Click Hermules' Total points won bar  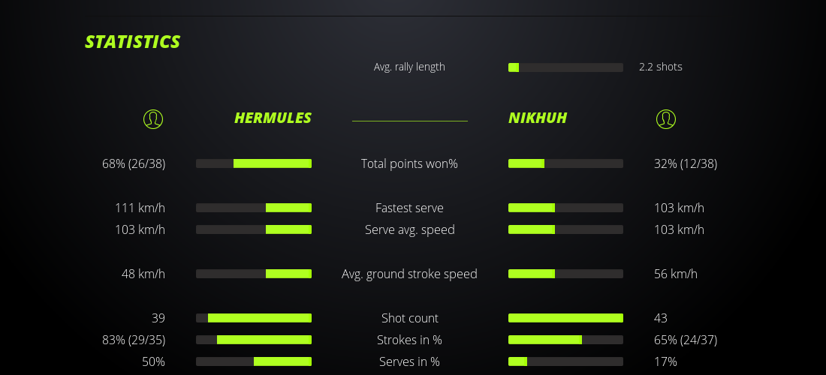tap(254, 163)
